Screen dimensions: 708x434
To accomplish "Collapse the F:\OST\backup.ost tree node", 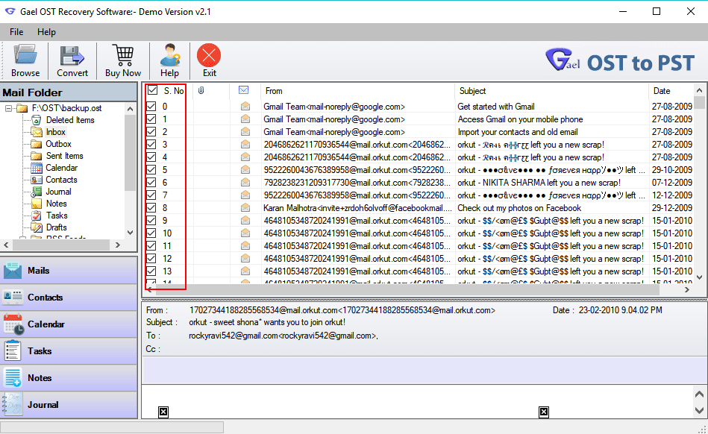I will tap(8, 108).
